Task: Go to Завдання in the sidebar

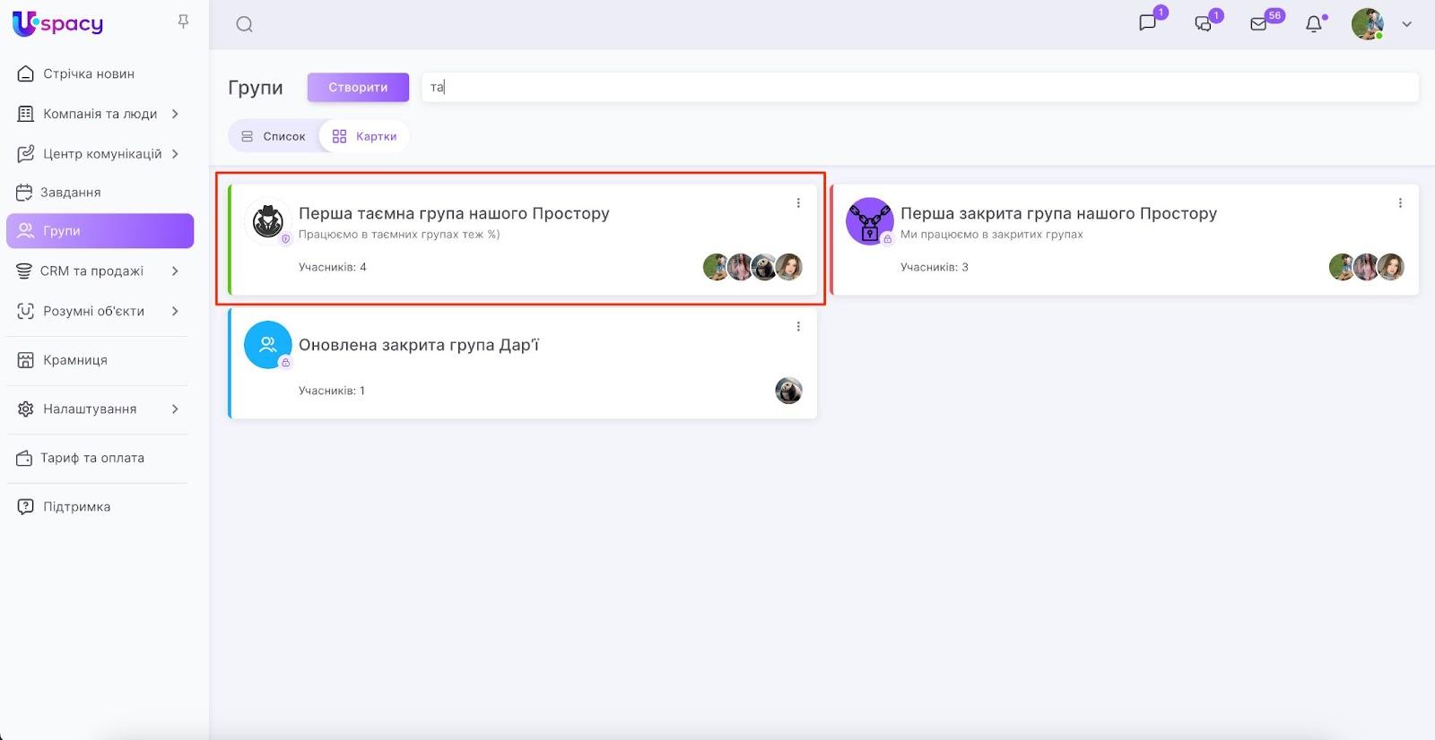Action: click(70, 193)
